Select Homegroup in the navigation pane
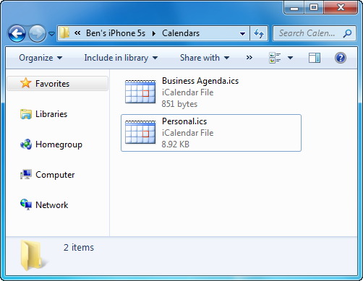Viewport: 363px width, 281px height. pos(59,144)
